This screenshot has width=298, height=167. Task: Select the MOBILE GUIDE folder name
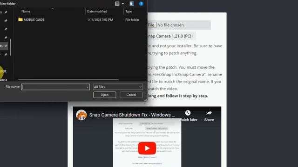[34, 19]
